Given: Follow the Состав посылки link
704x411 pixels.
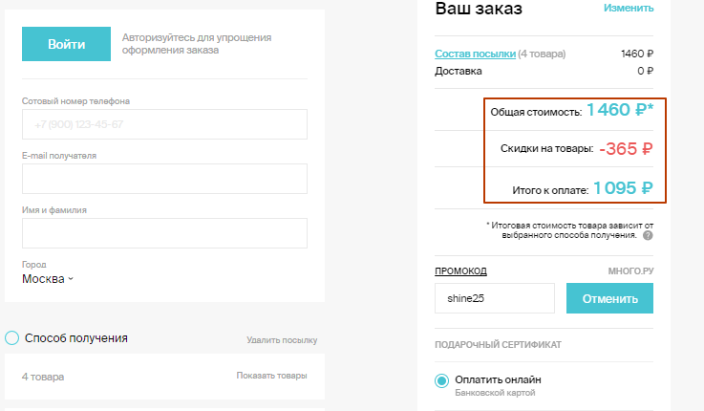Looking at the screenshot, I should click(475, 54).
